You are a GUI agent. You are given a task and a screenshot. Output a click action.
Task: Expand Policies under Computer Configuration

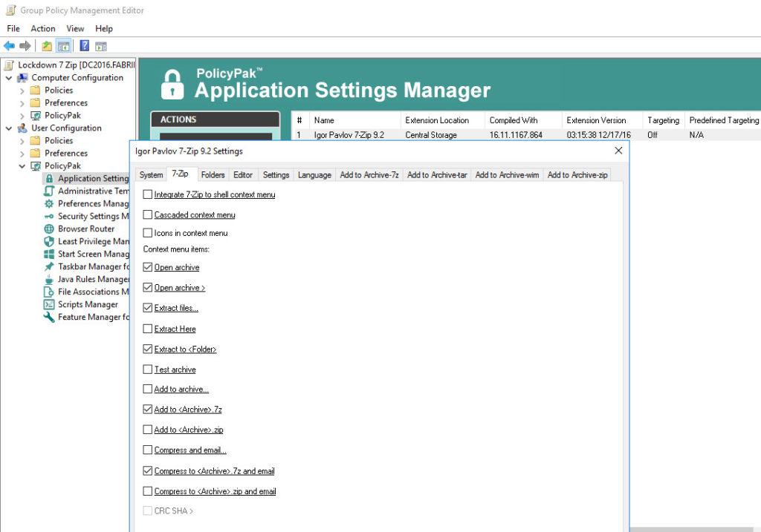coord(22,91)
